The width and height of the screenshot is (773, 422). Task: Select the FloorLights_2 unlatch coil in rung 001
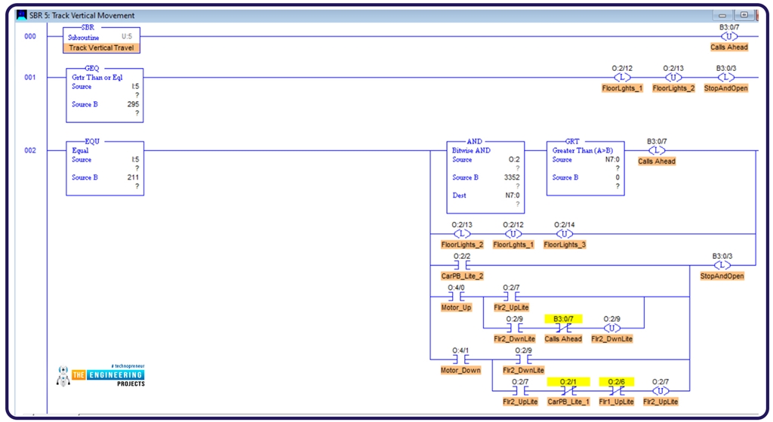click(673, 78)
